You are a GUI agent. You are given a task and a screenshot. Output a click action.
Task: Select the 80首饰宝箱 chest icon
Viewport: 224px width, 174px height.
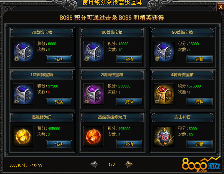click(x=93, y=51)
